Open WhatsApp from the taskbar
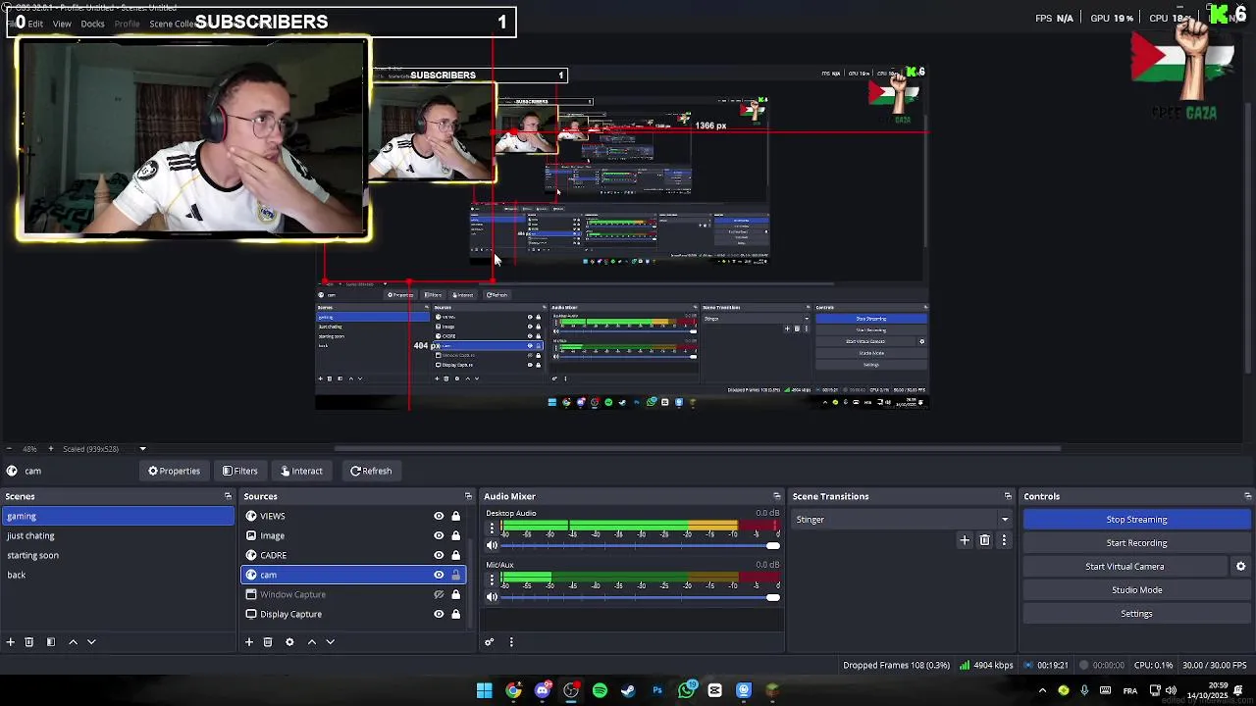This screenshot has width=1256, height=706. [686, 690]
